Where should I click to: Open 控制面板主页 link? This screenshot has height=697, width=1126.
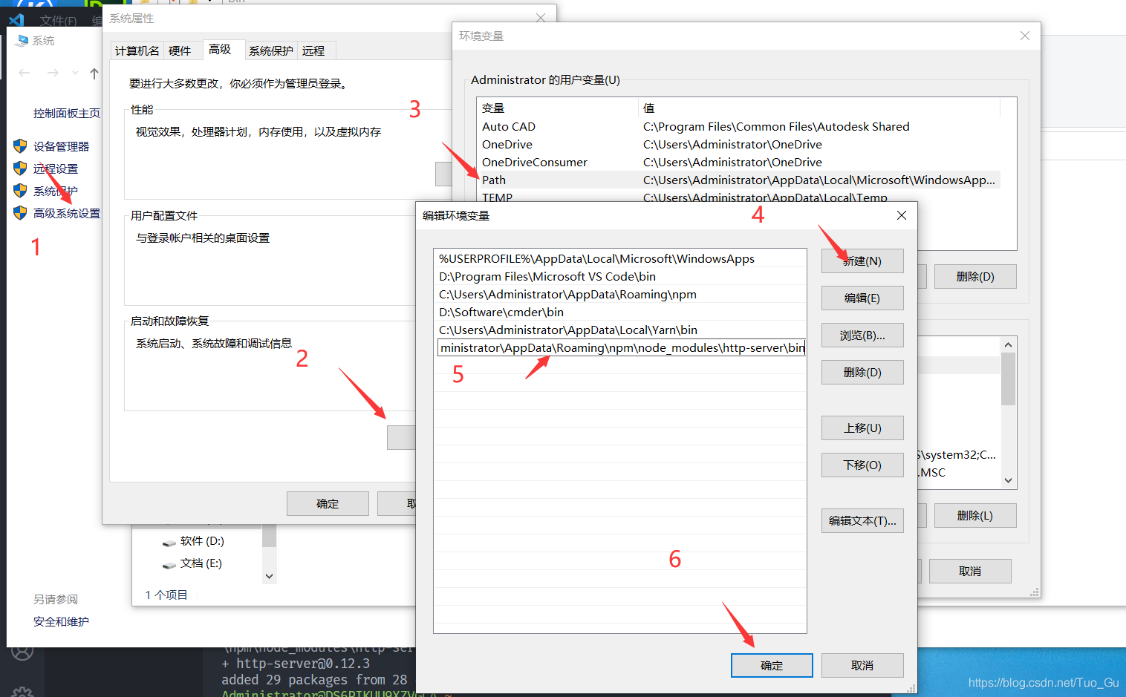click(x=67, y=113)
